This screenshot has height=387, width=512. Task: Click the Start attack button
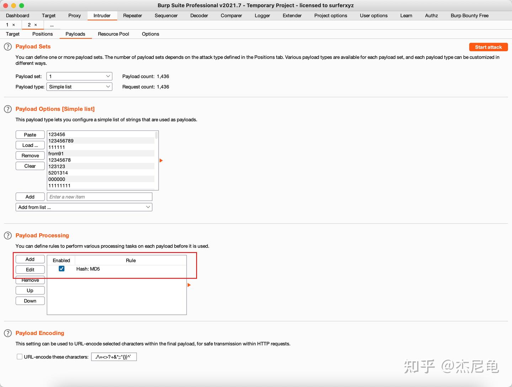[489, 47]
